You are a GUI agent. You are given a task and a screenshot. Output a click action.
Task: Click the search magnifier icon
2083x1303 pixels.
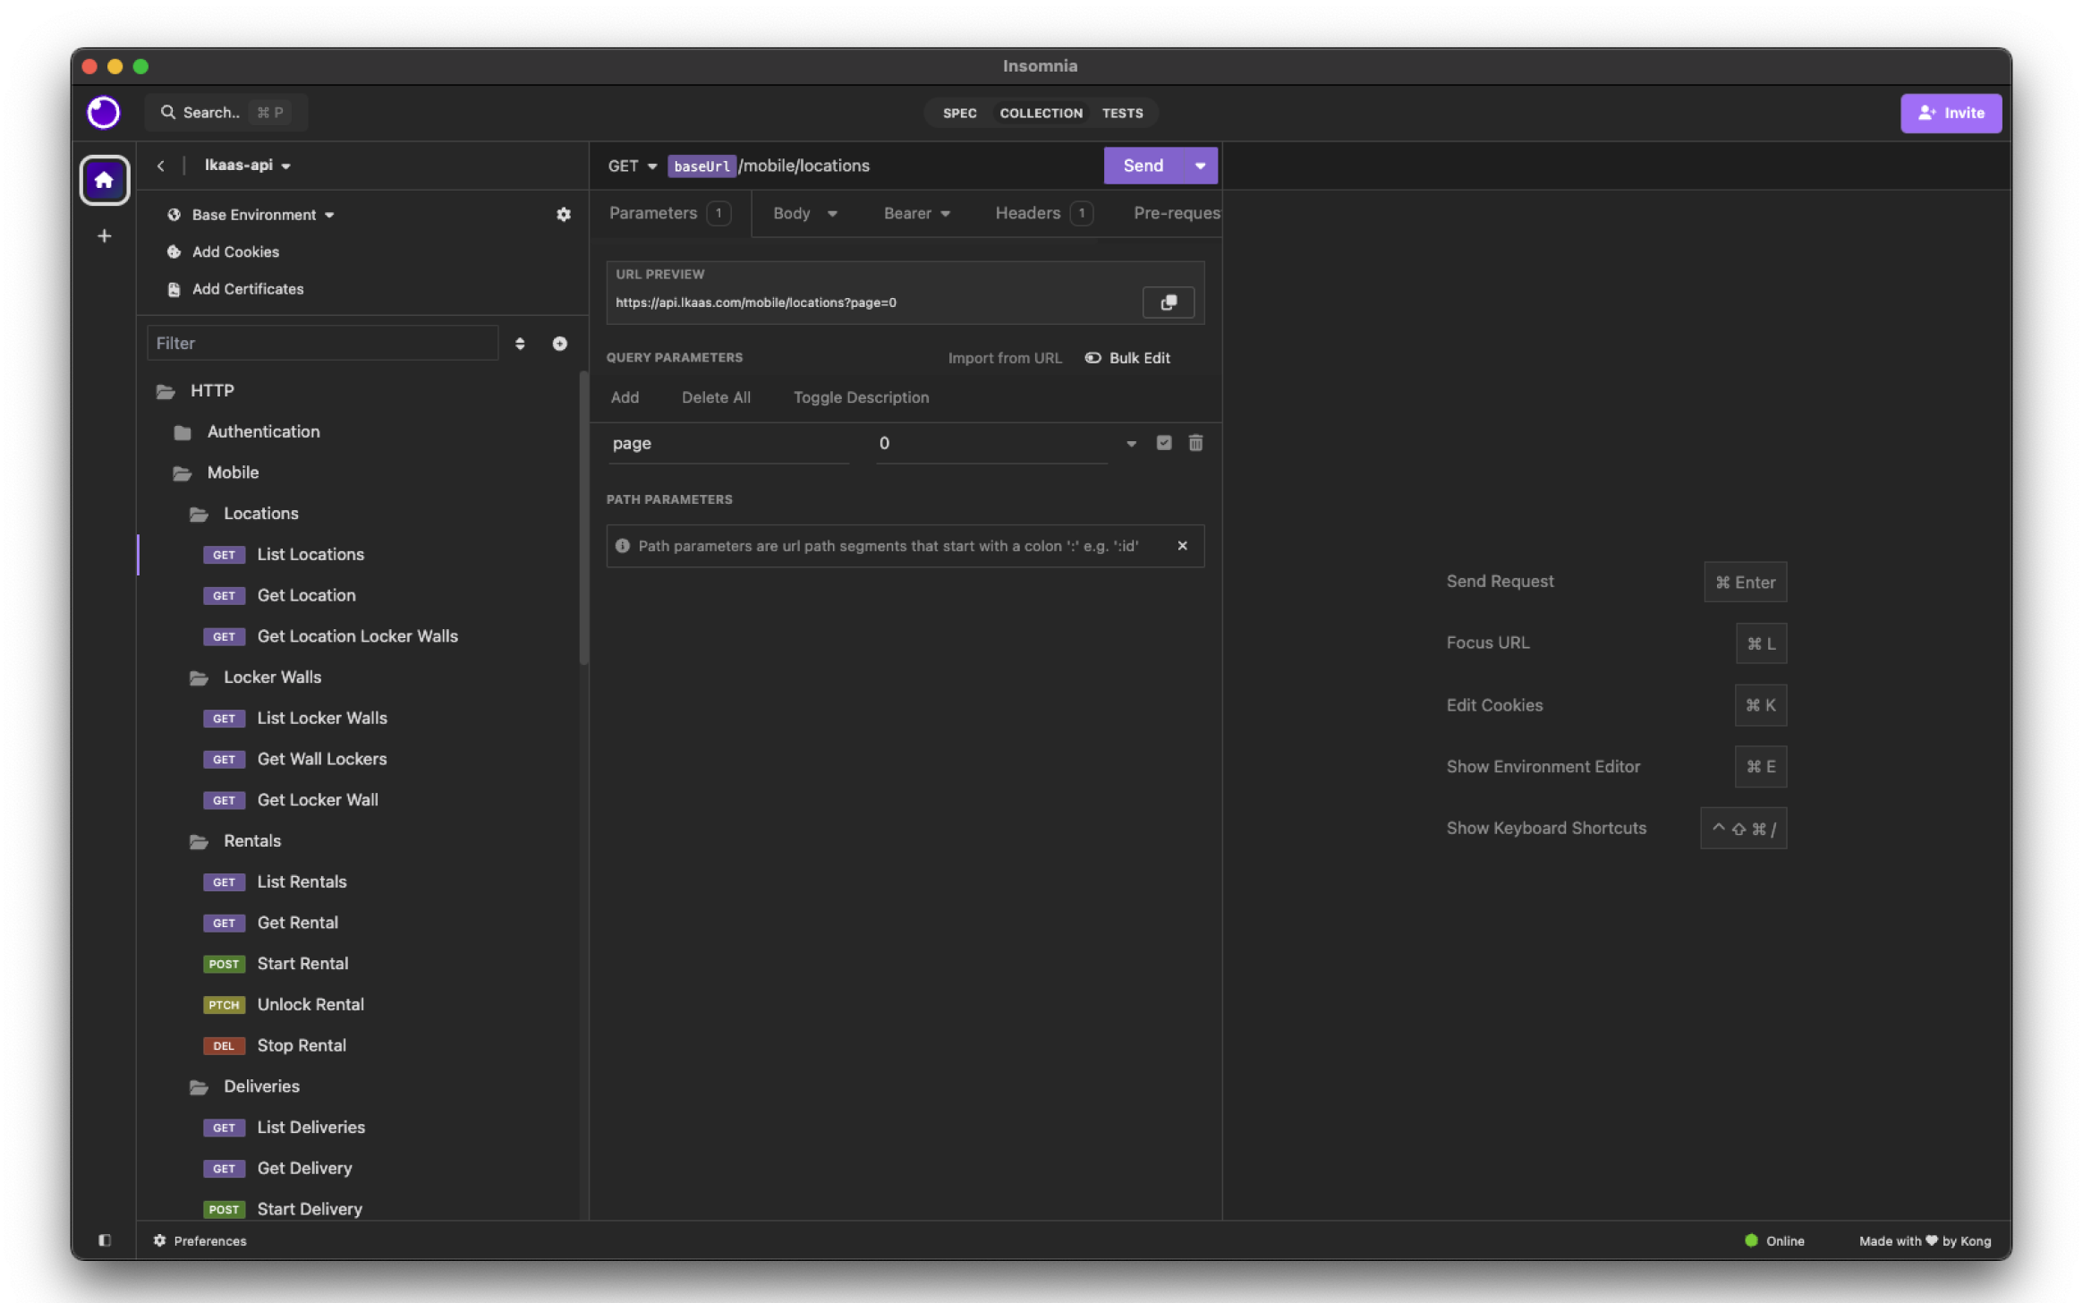pos(167,113)
